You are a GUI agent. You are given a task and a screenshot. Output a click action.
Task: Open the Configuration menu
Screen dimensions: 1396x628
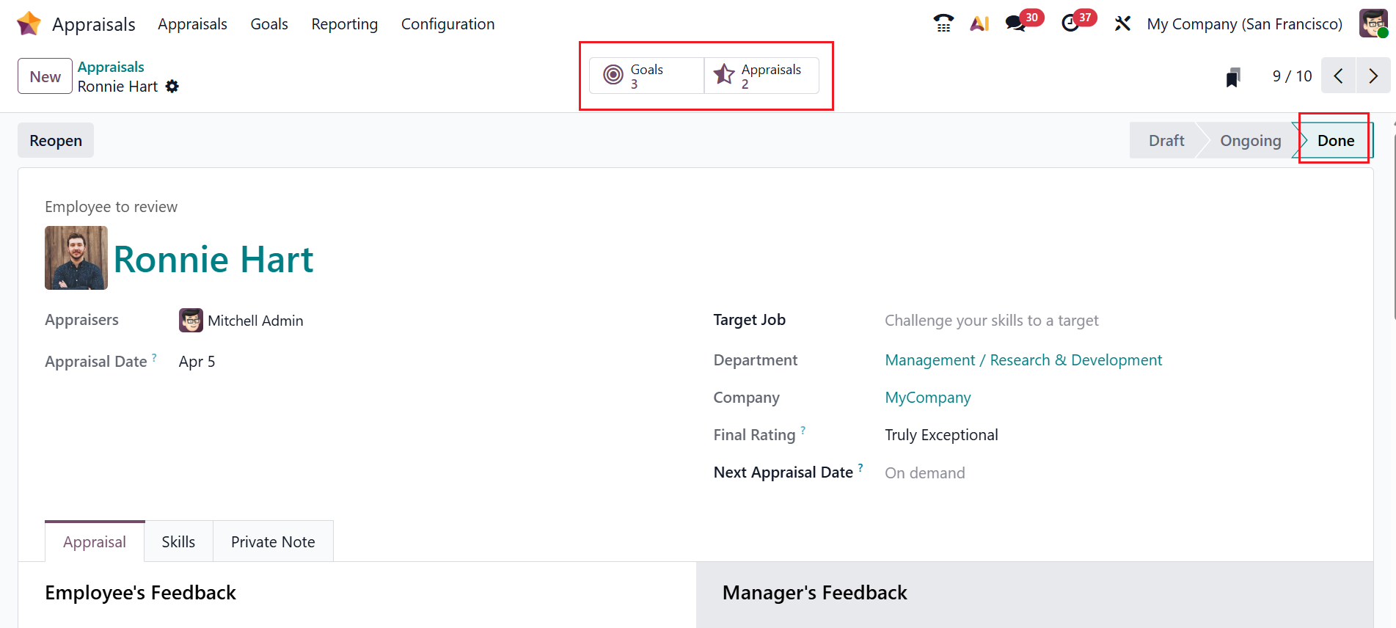coord(447,24)
